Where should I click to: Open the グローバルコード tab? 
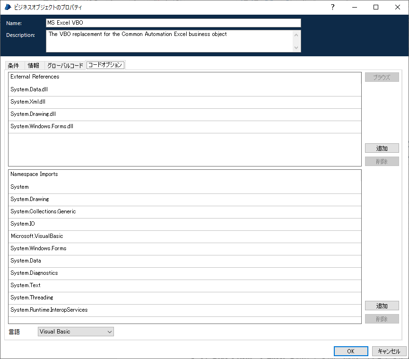[x=65, y=65]
